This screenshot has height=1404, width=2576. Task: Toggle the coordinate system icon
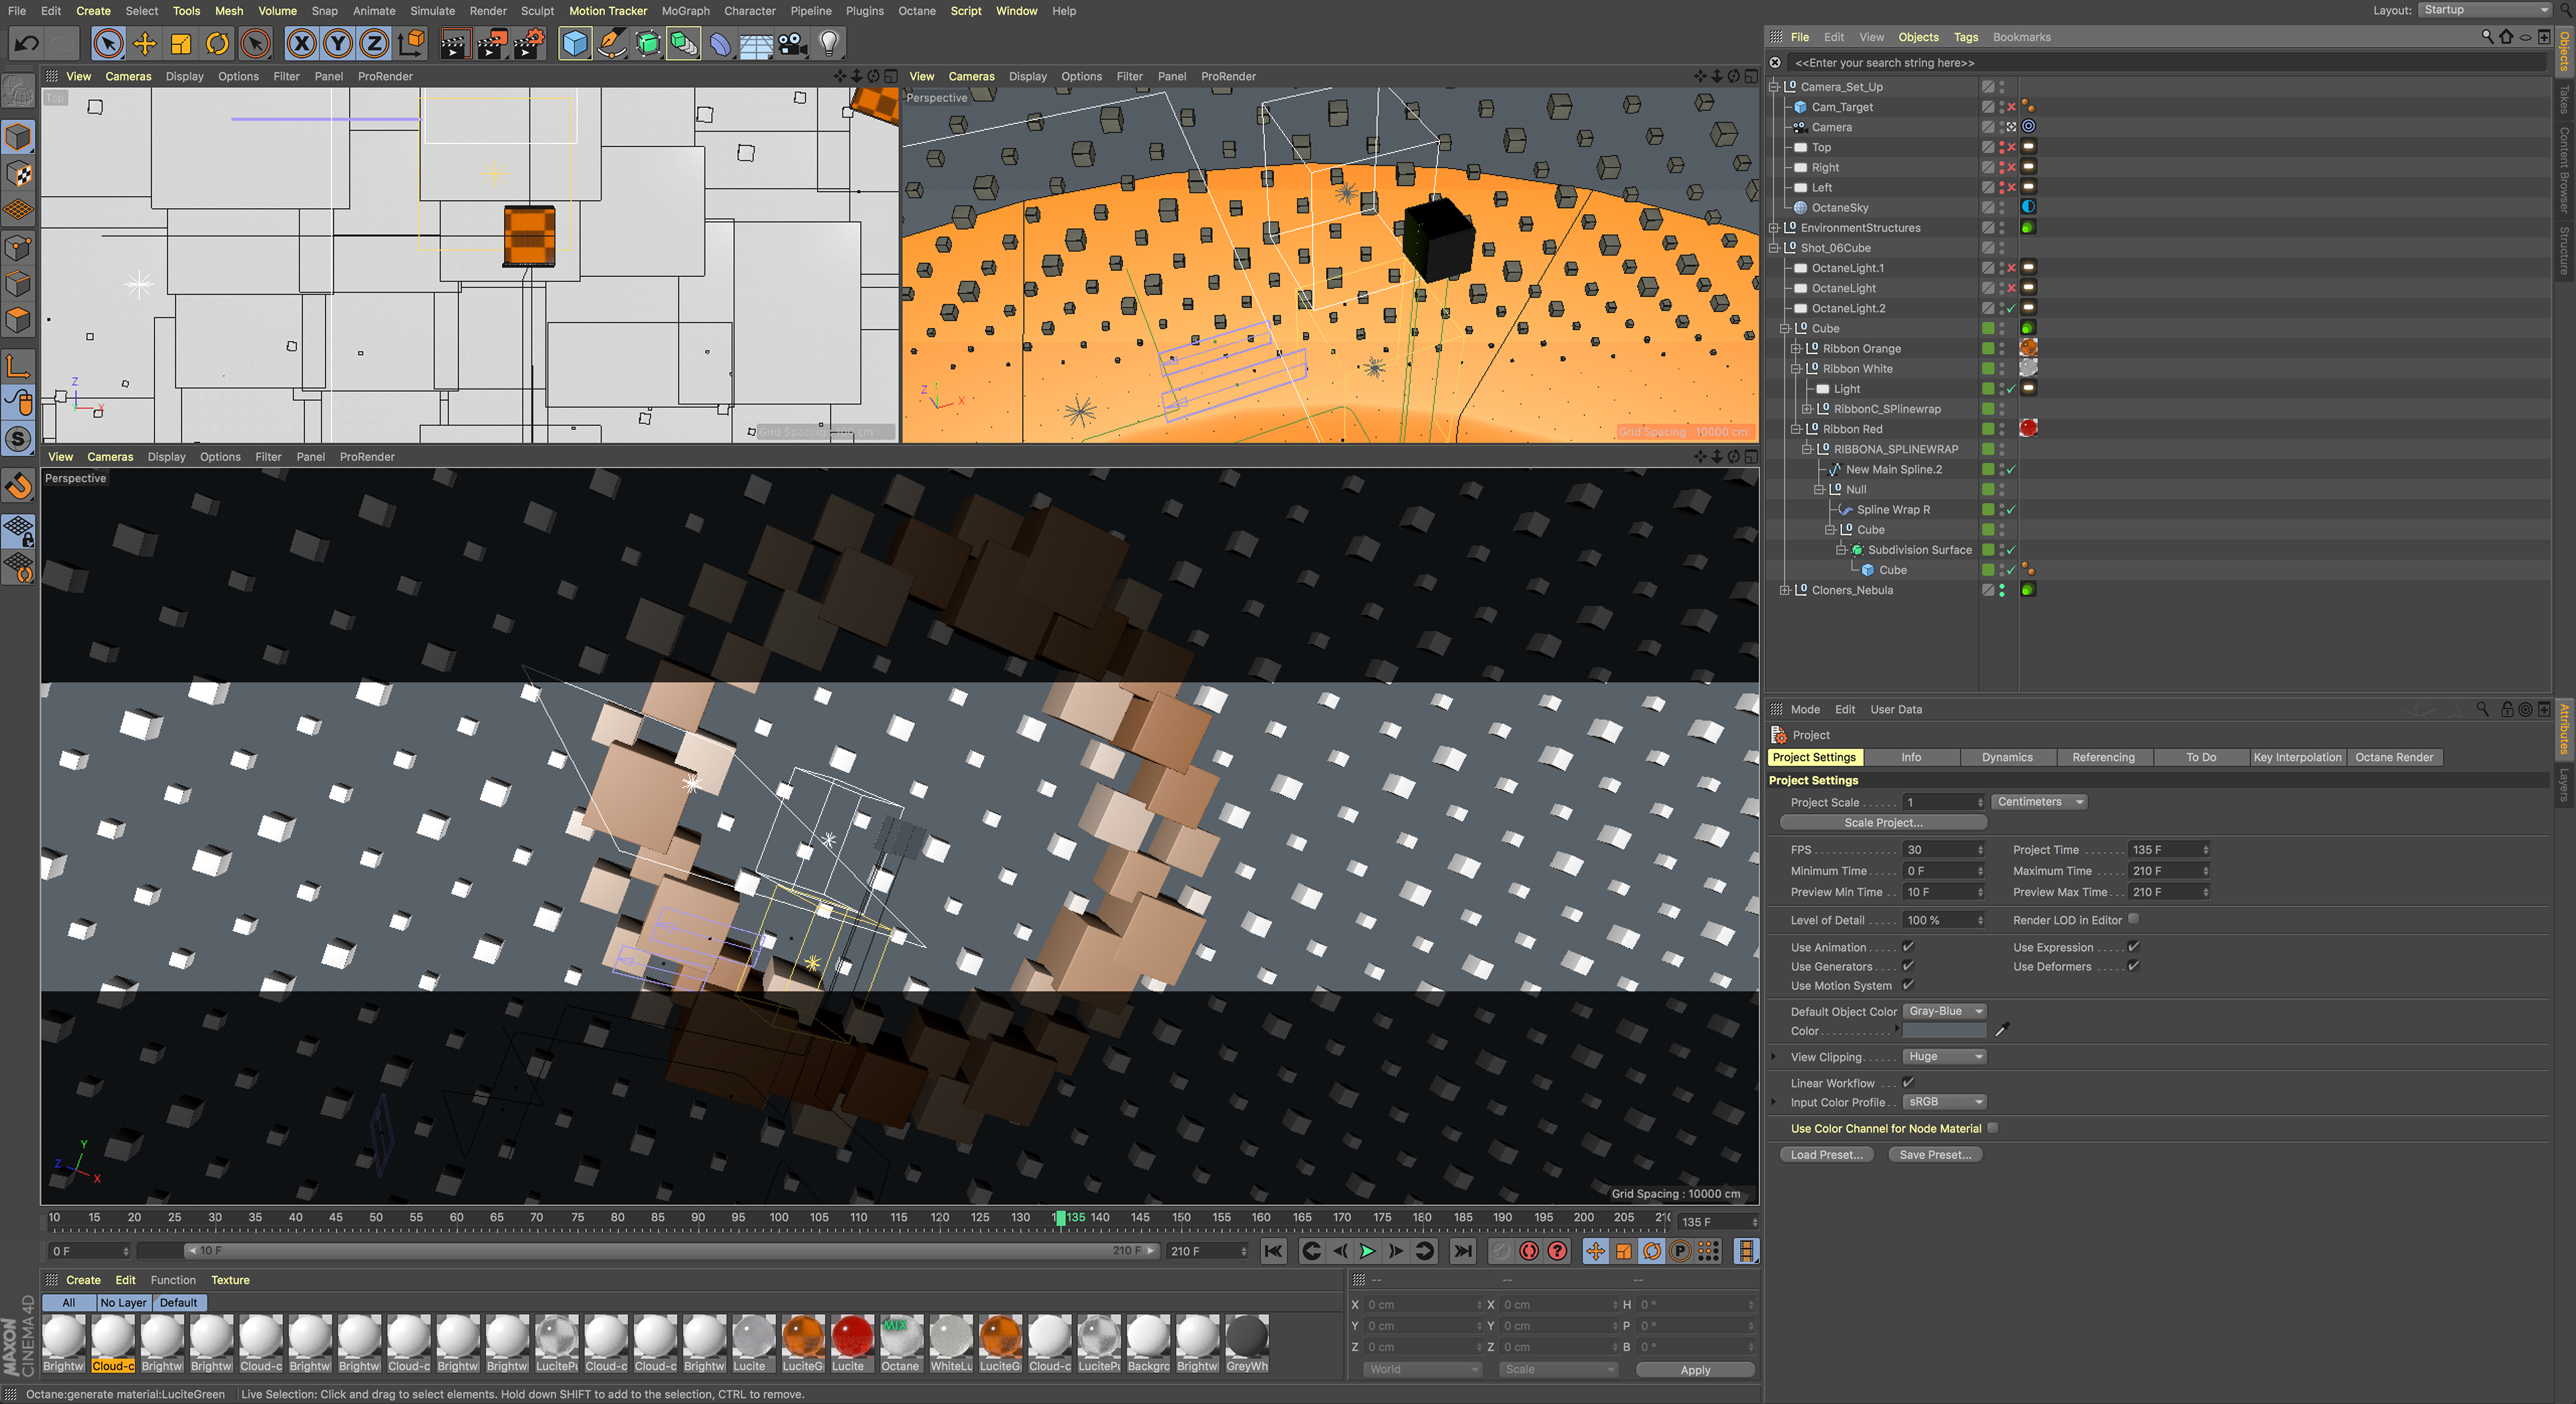pyautogui.click(x=411, y=43)
